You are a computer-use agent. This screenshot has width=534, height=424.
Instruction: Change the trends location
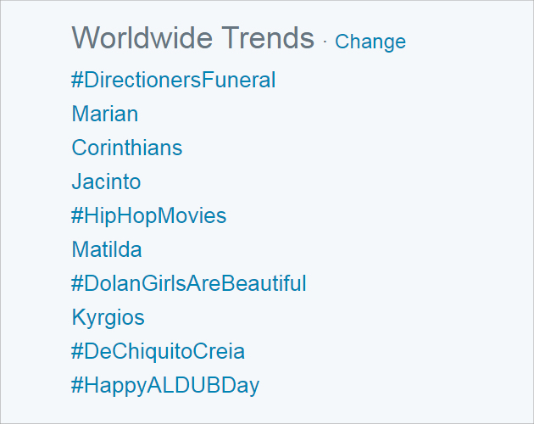(x=370, y=42)
